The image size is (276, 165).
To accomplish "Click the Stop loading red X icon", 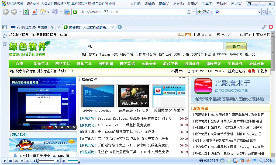I will (34, 12).
